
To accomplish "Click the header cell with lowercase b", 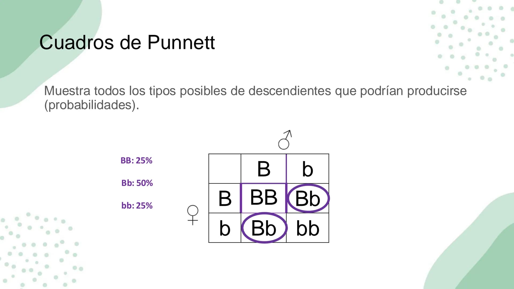I will (x=308, y=169).
